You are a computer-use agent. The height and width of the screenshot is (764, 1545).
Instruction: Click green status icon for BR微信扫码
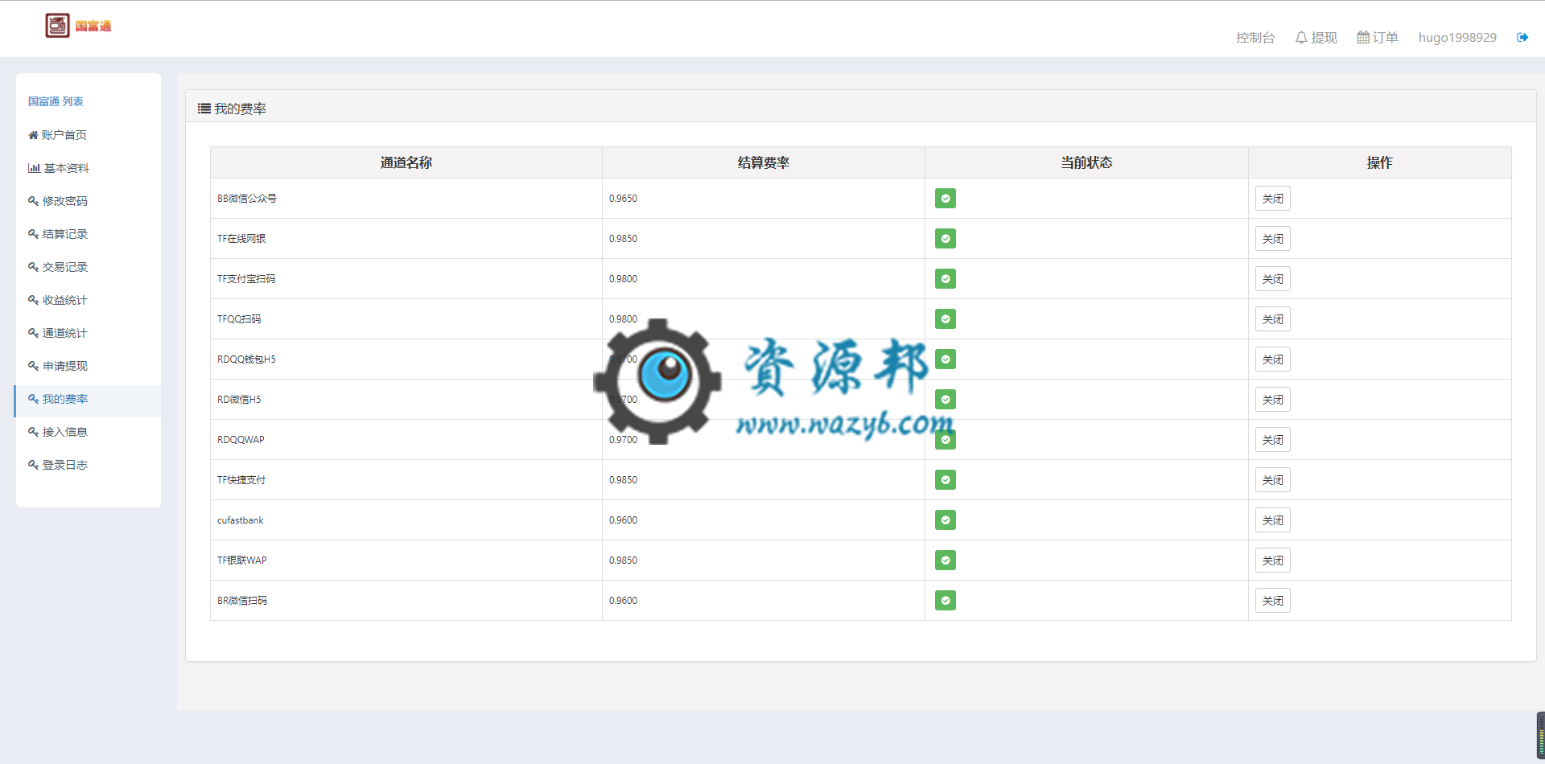(946, 601)
